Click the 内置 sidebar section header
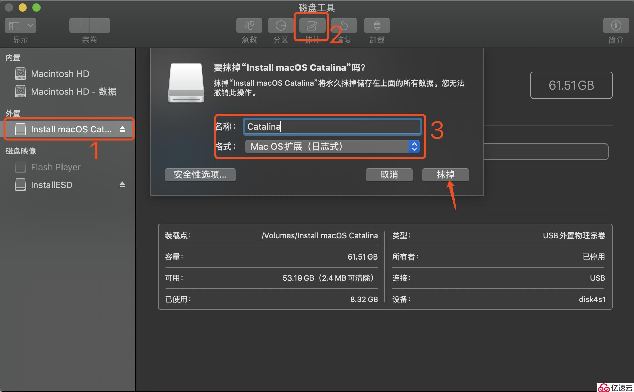634x392 pixels. click(x=13, y=58)
